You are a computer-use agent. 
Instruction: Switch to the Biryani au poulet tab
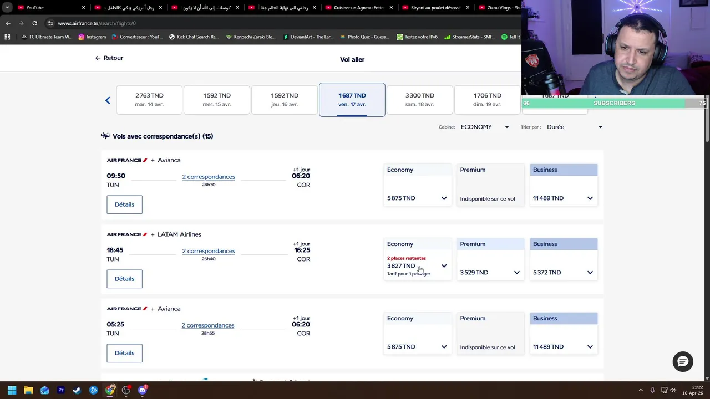click(436, 7)
